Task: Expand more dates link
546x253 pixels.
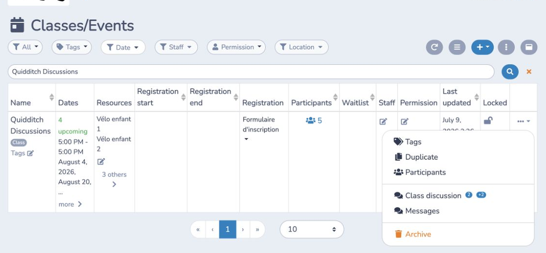Action: 70,204
